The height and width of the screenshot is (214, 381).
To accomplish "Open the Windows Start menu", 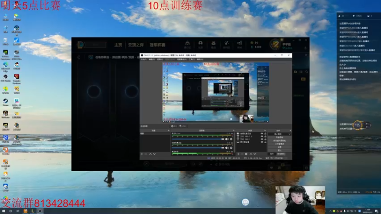I will (3, 211).
